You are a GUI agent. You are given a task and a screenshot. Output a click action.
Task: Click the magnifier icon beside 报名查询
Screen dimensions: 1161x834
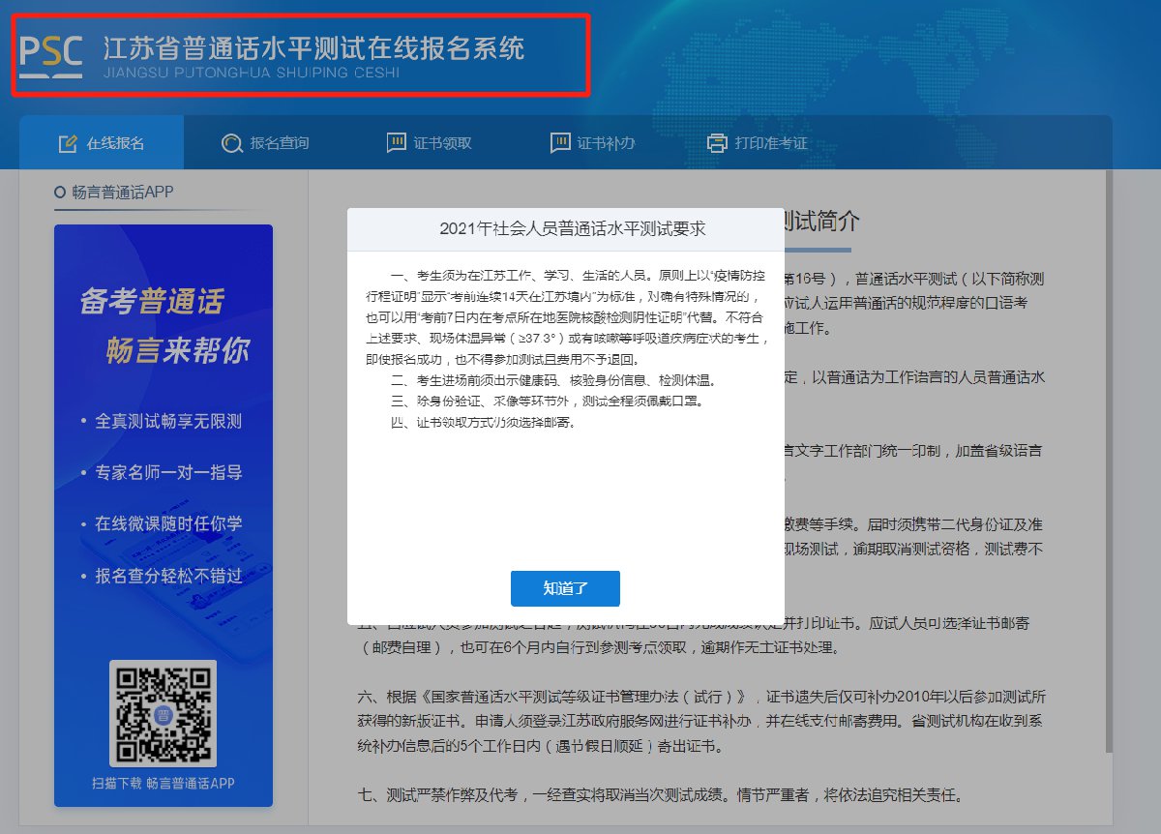[x=231, y=143]
